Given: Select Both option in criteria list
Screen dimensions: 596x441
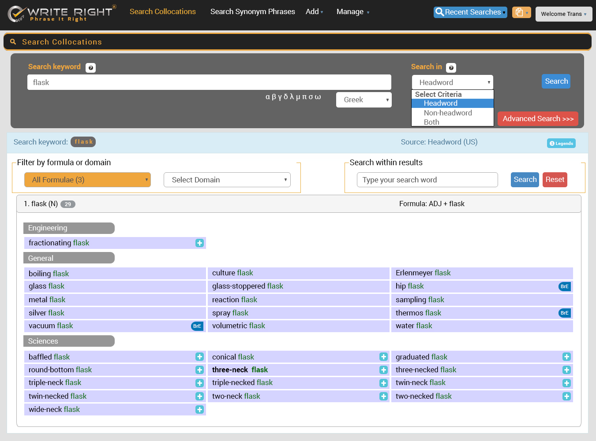Looking at the screenshot, I should 431,122.
